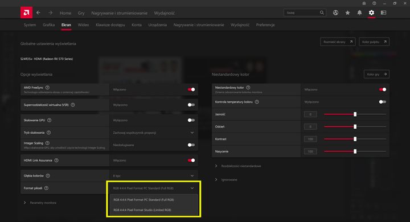The height and width of the screenshot is (222, 410).
Task: Select RGB 4:4:4 Studio (Limited RGB) option
Action: coord(154,210)
